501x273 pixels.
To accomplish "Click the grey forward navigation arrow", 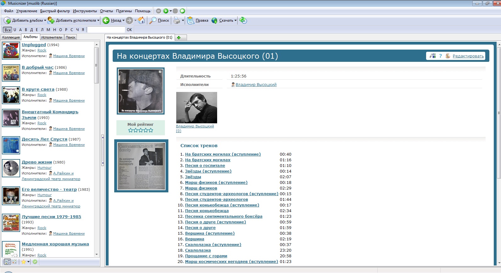I will tap(129, 20).
